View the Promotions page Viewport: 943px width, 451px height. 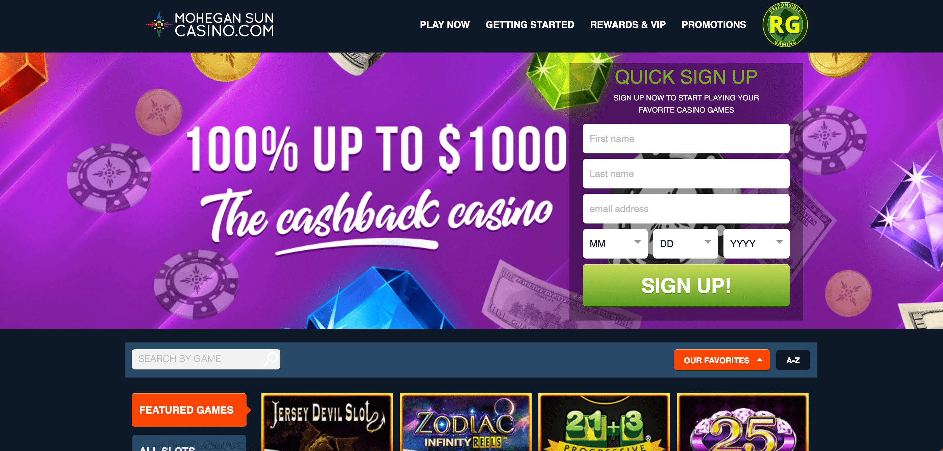pyautogui.click(x=713, y=25)
